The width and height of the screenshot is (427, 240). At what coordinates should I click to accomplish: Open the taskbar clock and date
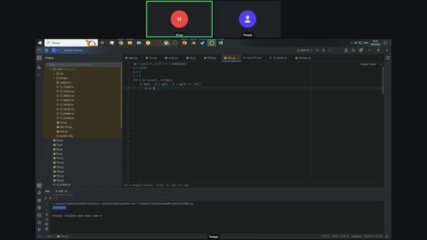click(375, 43)
